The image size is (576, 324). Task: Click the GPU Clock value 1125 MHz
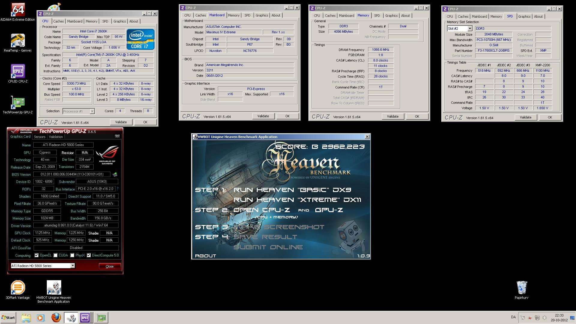(x=43, y=233)
